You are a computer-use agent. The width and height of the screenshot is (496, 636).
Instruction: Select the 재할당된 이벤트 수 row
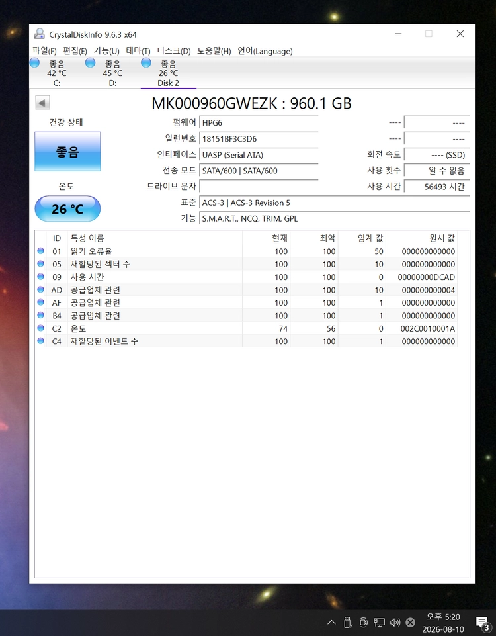tap(247, 341)
